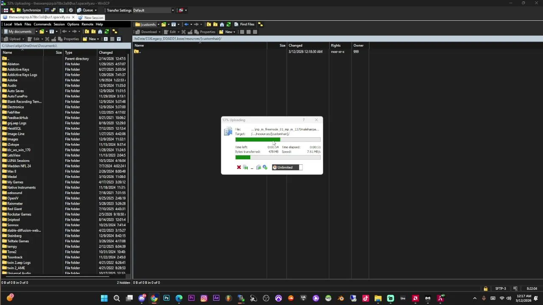Click local panel Properties button

pos(69,39)
